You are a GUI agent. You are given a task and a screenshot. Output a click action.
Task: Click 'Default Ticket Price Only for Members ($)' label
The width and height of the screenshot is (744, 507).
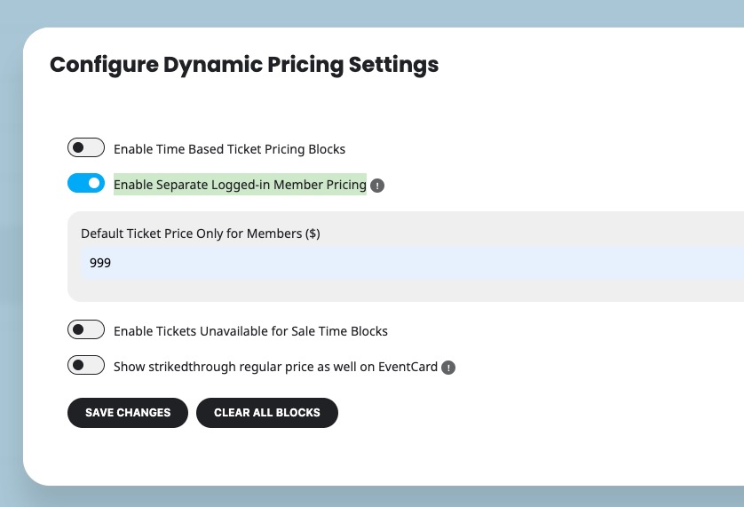[x=201, y=234]
